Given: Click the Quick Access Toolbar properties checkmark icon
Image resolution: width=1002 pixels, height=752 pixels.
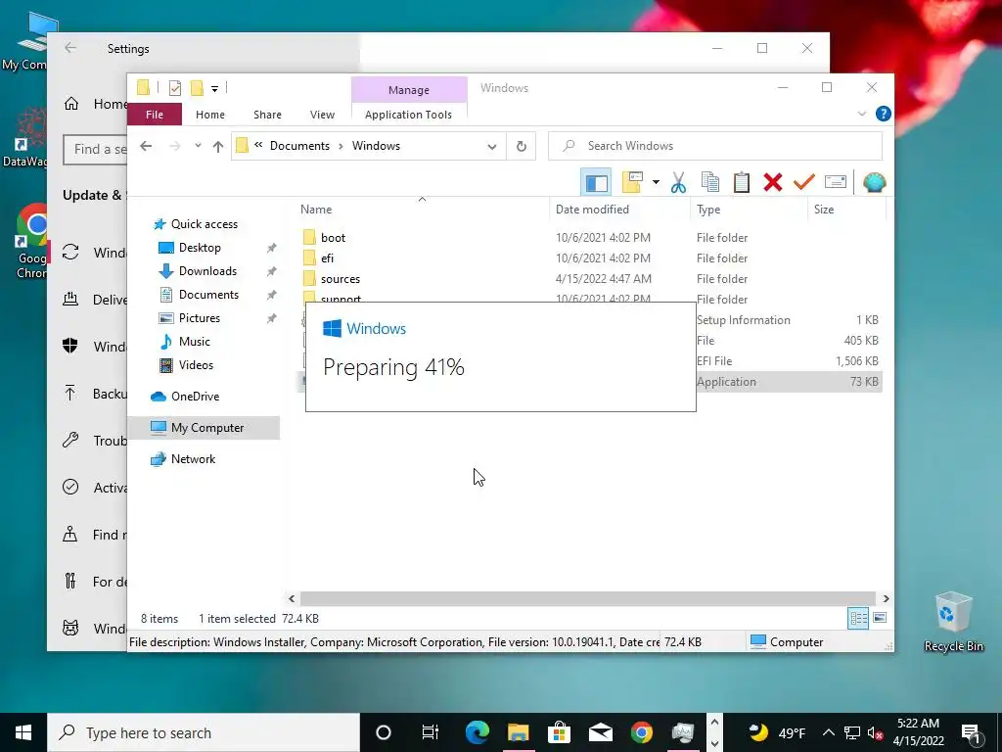Looking at the screenshot, I should [x=175, y=88].
